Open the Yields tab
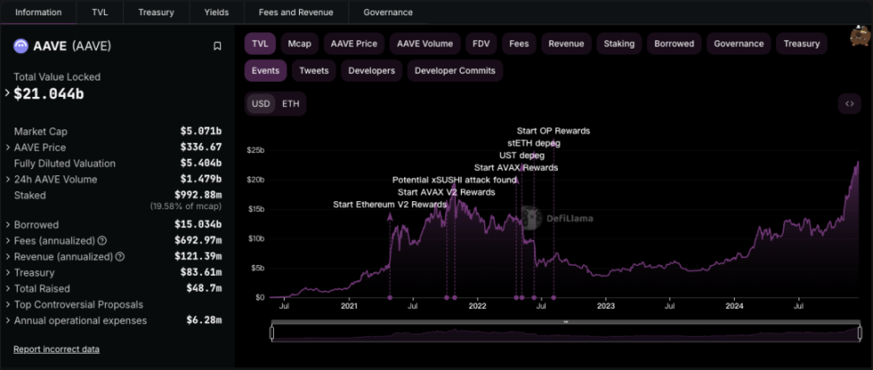873x370 pixels. pos(216,13)
